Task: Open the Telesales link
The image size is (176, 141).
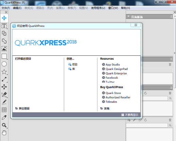Action: coord(110,102)
